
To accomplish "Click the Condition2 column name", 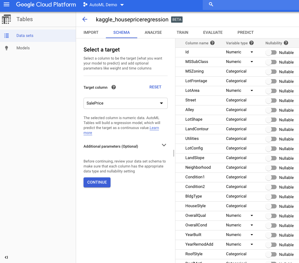I will tap(195, 187).
